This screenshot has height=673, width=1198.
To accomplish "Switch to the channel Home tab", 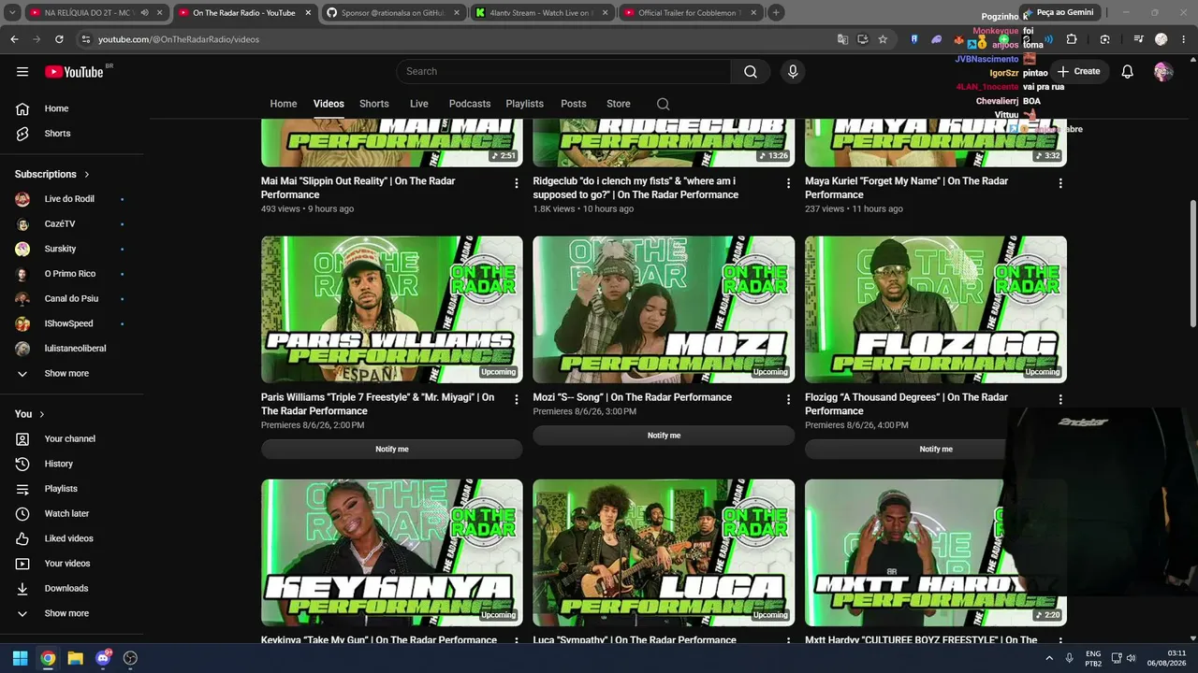I will [x=284, y=104].
